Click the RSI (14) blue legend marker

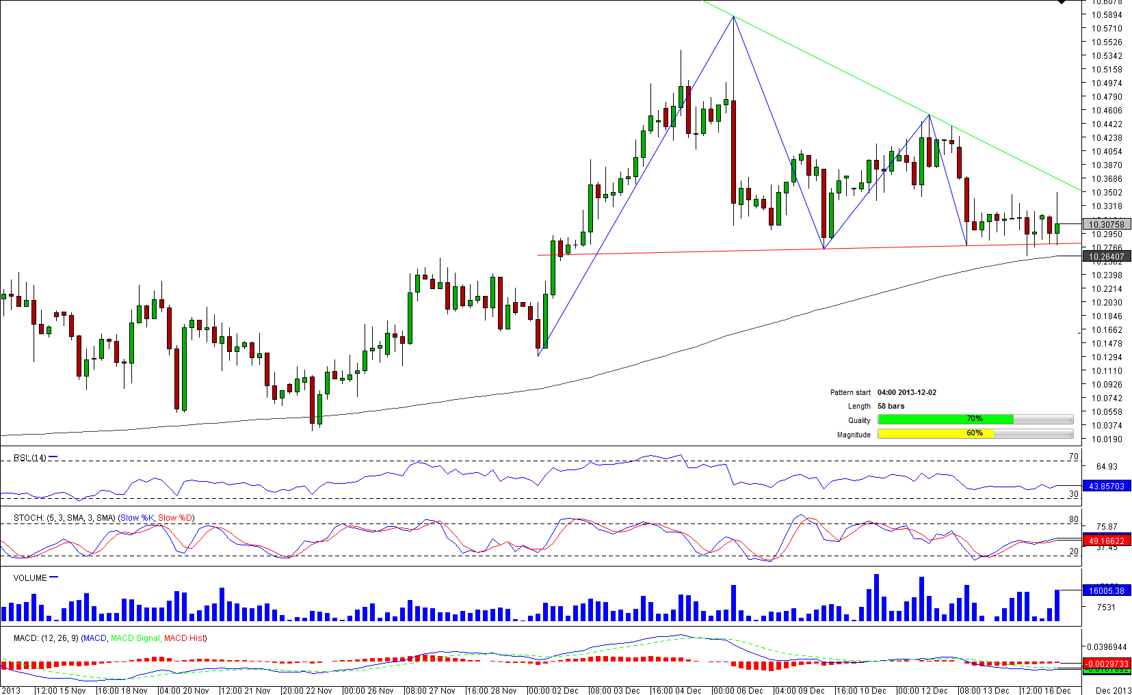pyautogui.click(x=53, y=457)
